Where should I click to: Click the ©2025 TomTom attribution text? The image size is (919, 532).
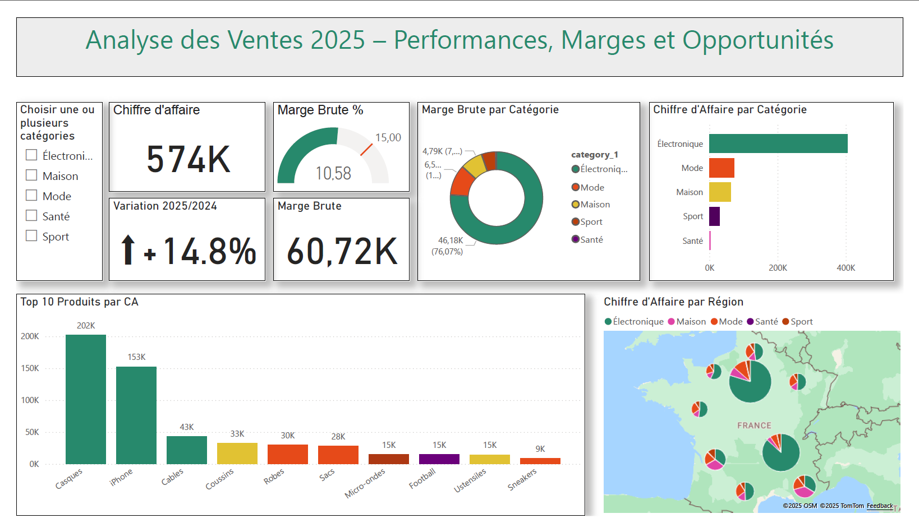click(x=841, y=506)
